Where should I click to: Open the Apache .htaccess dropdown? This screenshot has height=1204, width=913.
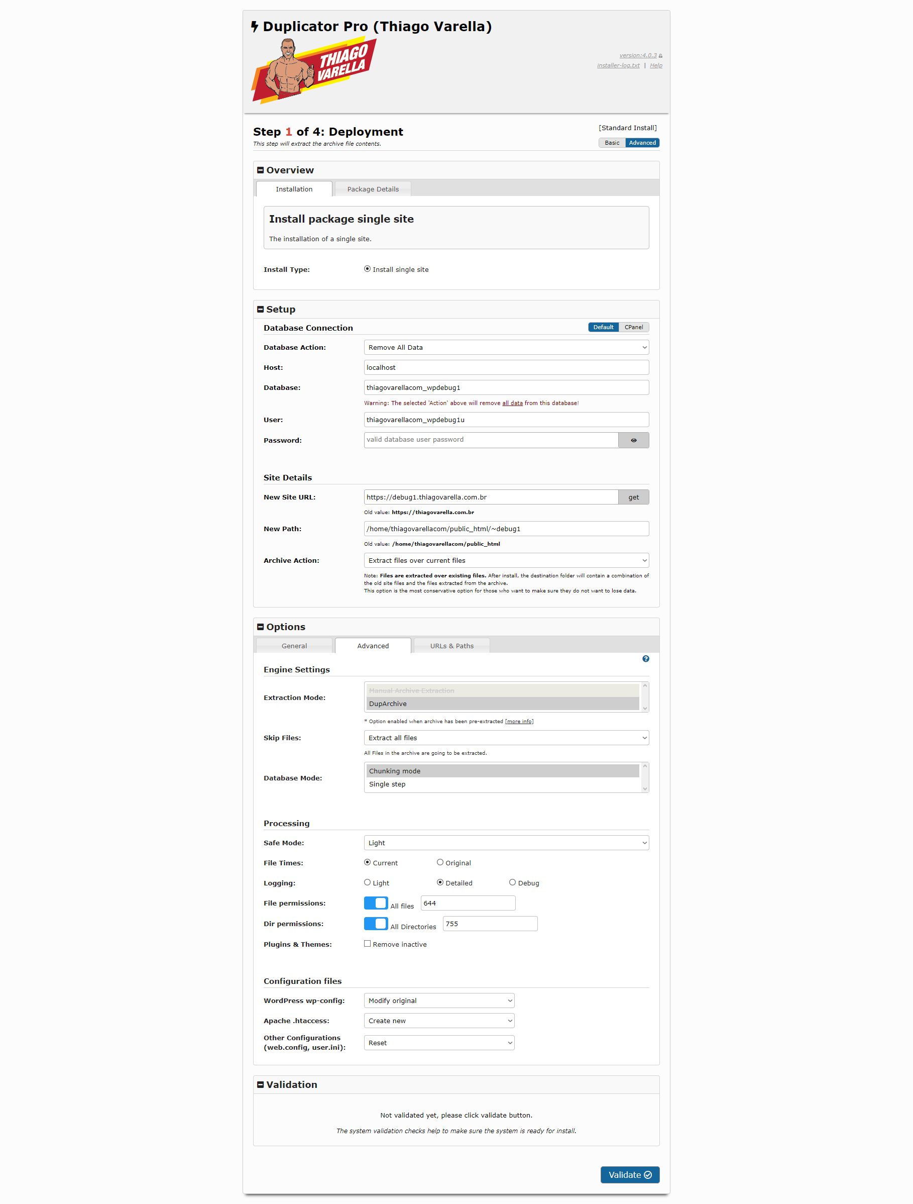[x=439, y=1021]
